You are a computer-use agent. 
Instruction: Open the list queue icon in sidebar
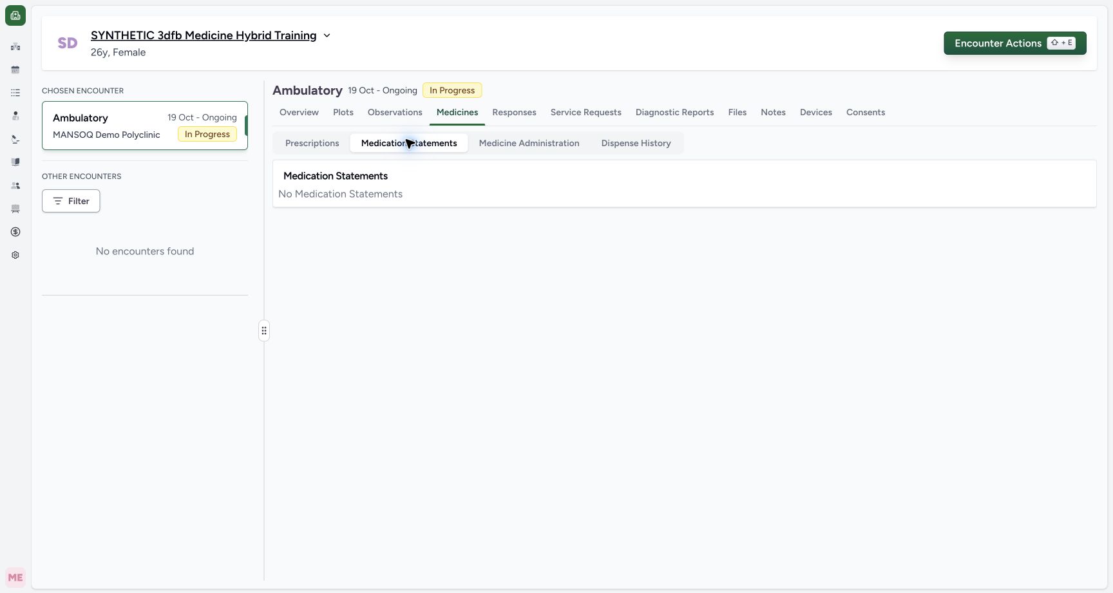pyautogui.click(x=15, y=93)
